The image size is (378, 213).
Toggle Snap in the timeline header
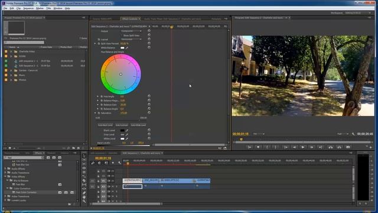pos(99,163)
